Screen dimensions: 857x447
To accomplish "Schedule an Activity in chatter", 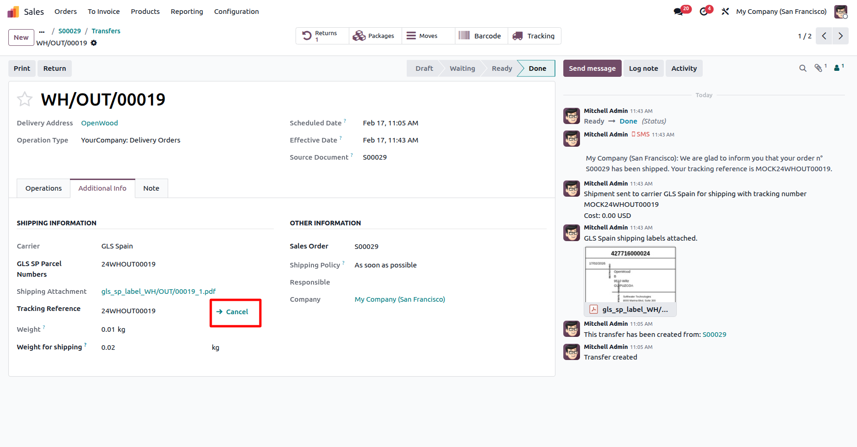I will [684, 68].
